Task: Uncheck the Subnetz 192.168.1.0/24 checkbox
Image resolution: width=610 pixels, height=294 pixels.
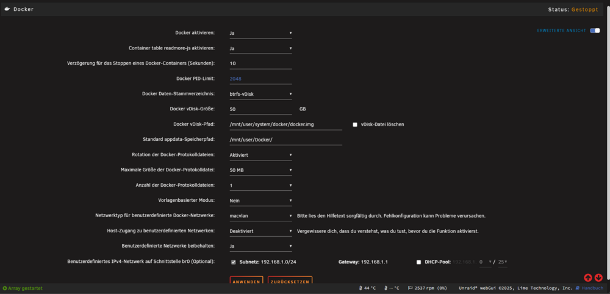Action: pos(234,262)
